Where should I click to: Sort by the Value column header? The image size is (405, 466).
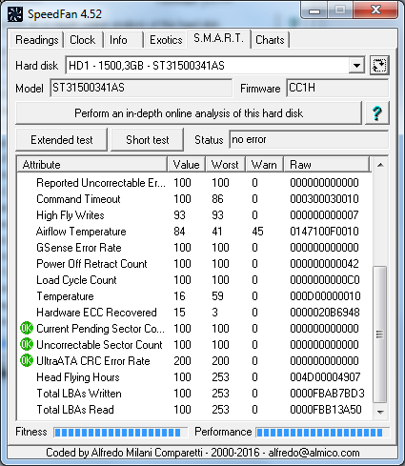(187, 165)
